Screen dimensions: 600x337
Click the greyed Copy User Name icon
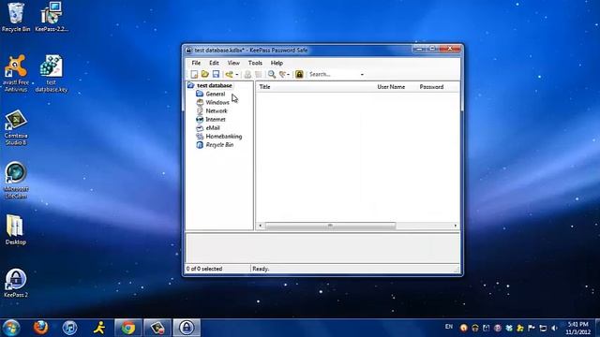click(247, 74)
